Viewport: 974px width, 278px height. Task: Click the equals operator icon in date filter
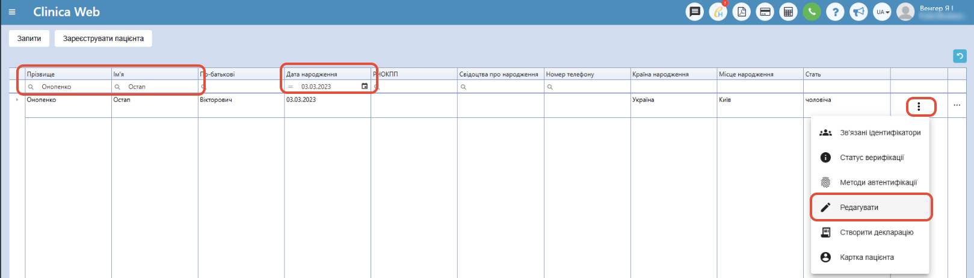pyautogui.click(x=291, y=87)
